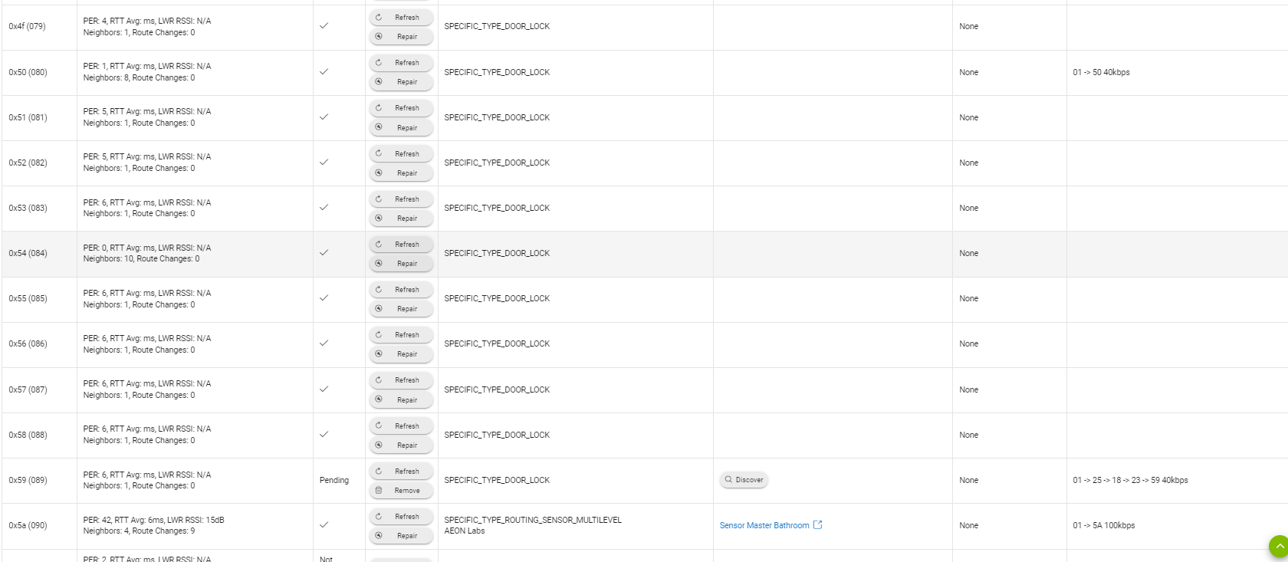Click refresh icon for node 0x50 (080)
Screen dimensions: 1288x562
pyautogui.click(x=379, y=63)
